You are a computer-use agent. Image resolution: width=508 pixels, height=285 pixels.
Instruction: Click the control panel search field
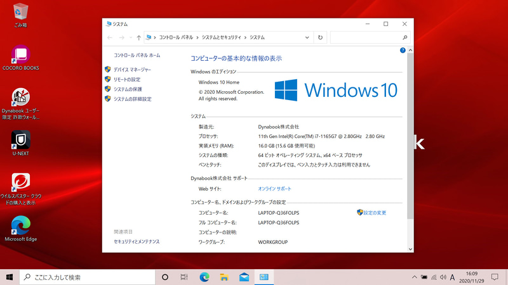366,37
